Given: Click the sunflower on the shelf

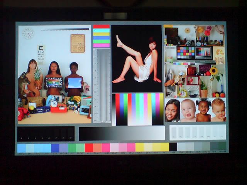Looking at the screenshot, I should [213, 71].
